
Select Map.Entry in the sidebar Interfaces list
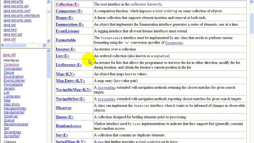click(x=12, y=104)
